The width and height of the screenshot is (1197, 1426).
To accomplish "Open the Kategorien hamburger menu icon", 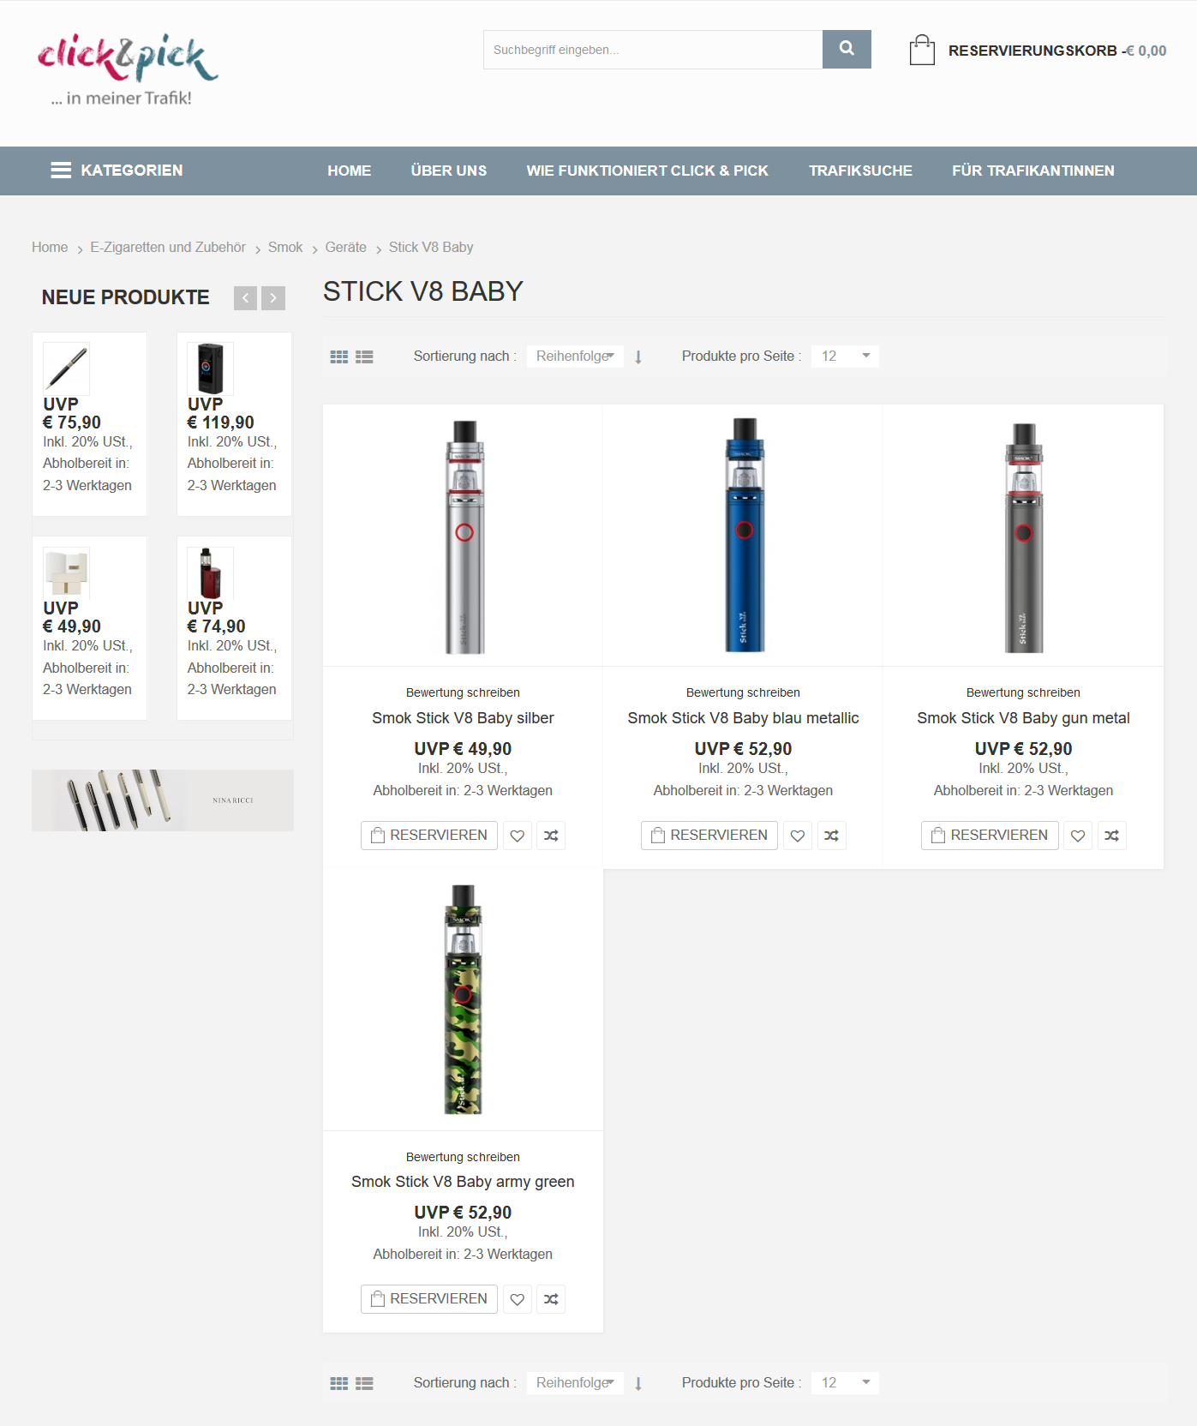I will [x=61, y=171].
